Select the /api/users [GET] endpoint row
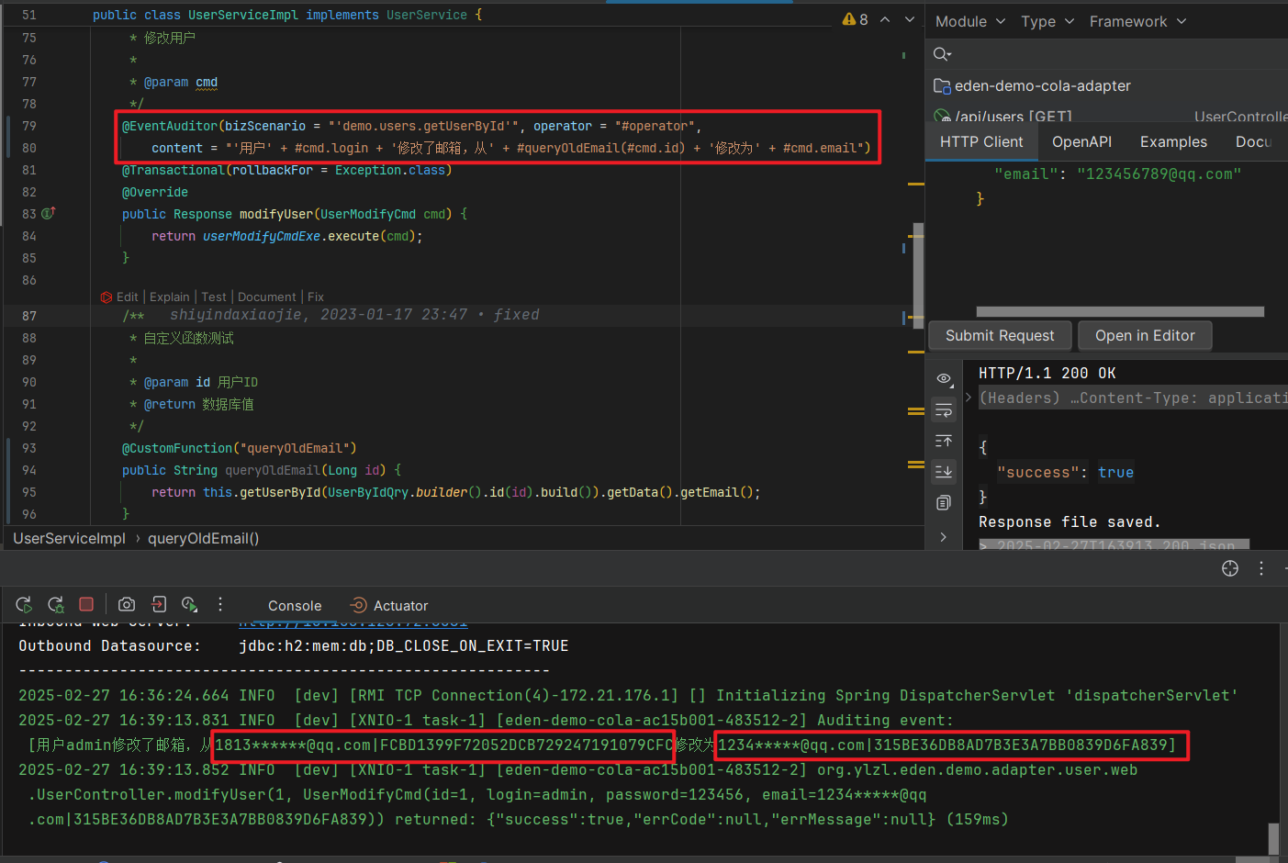Viewport: 1288px width, 863px height. point(1106,117)
